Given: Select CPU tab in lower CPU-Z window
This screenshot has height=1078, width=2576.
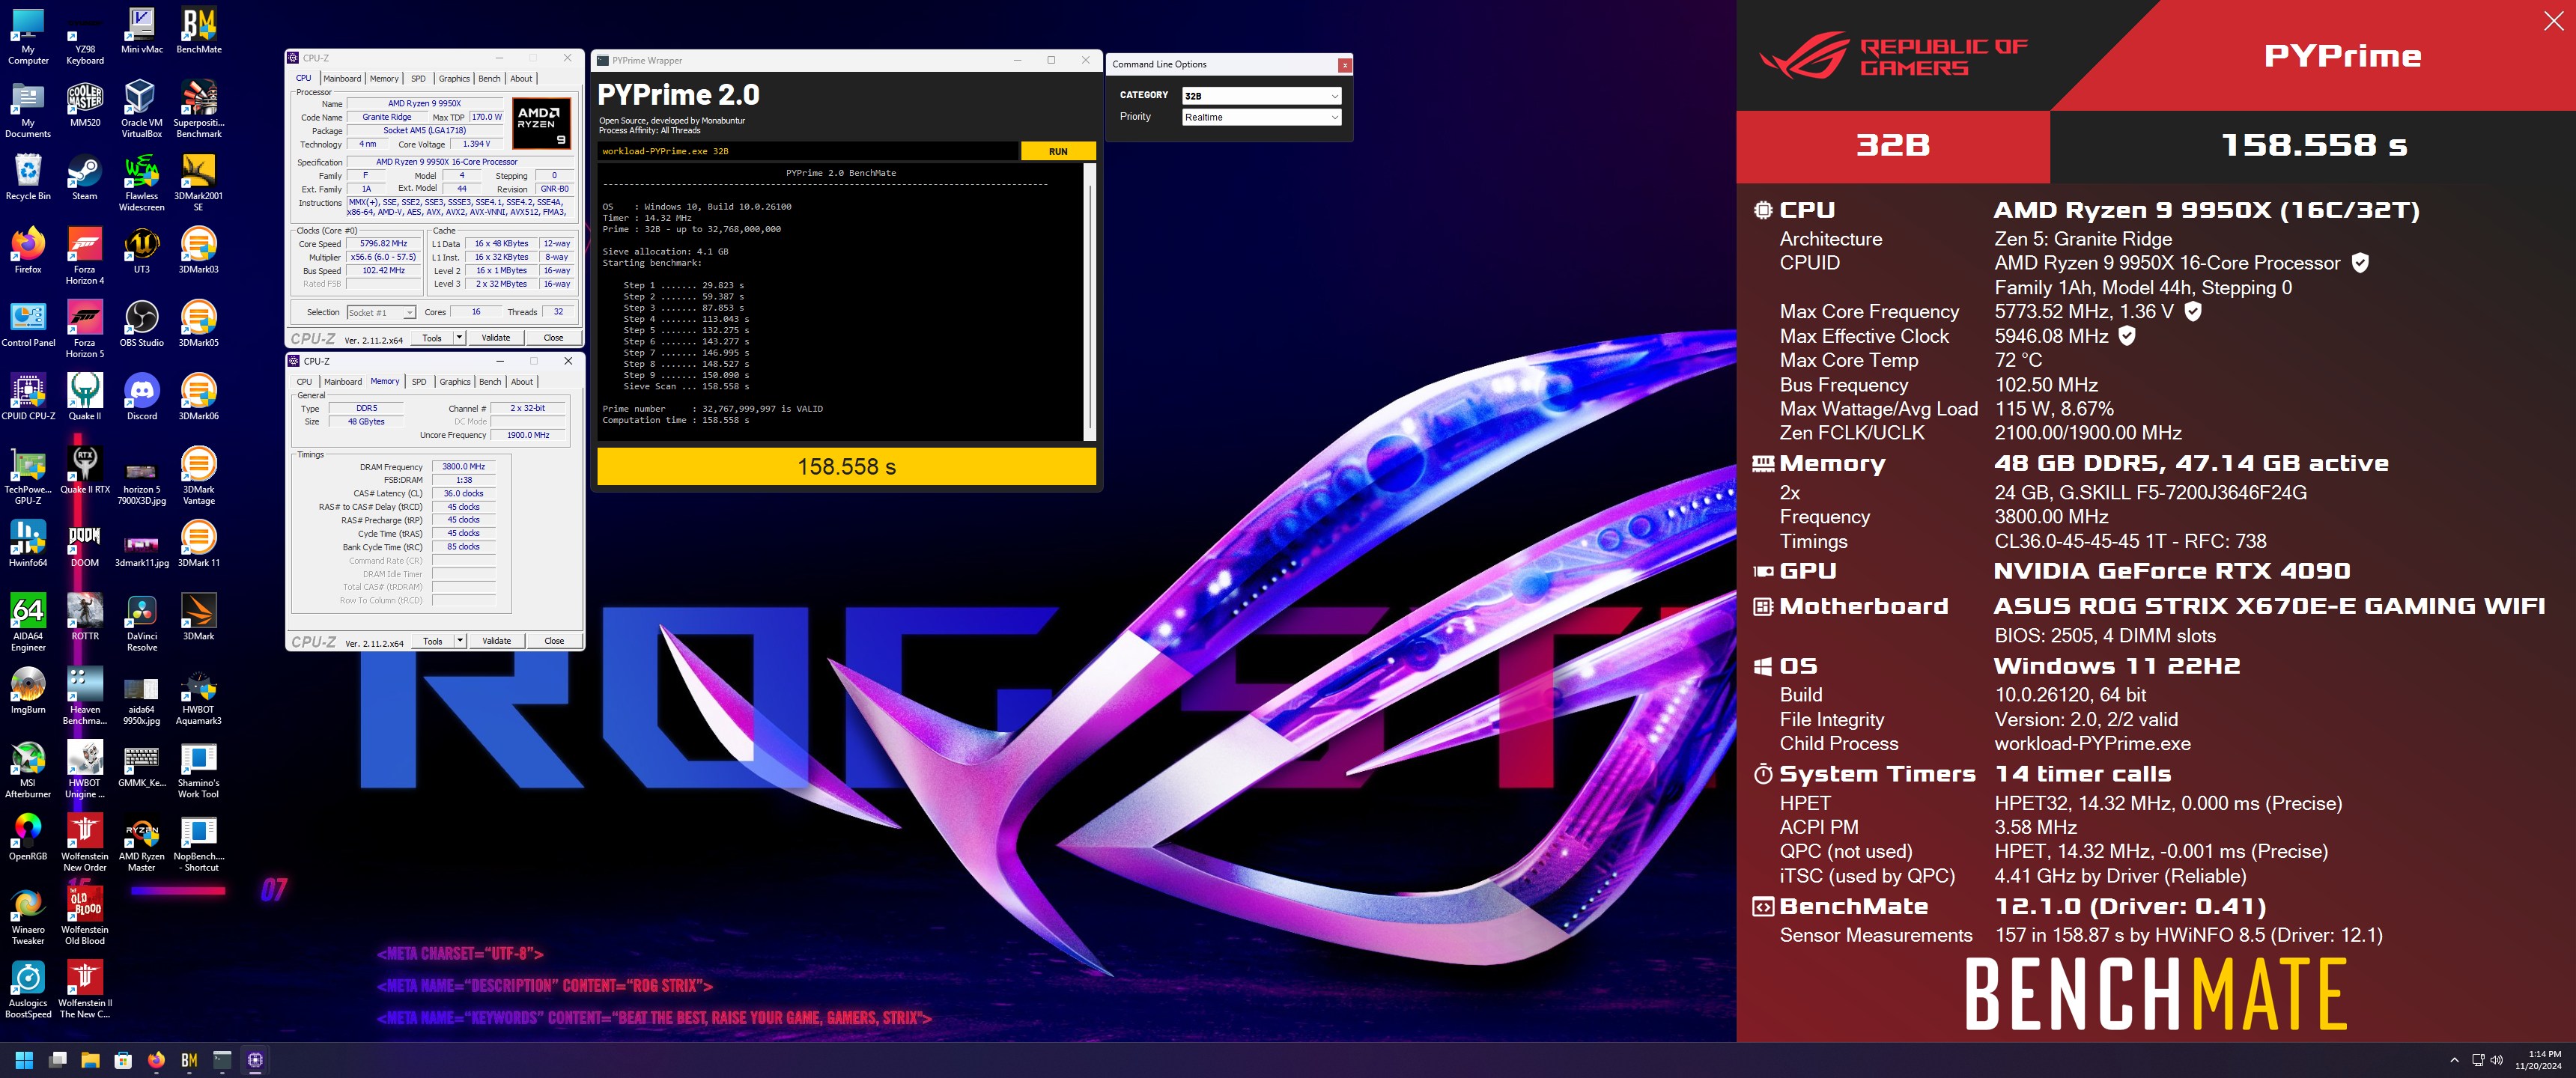Looking at the screenshot, I should coord(304,382).
